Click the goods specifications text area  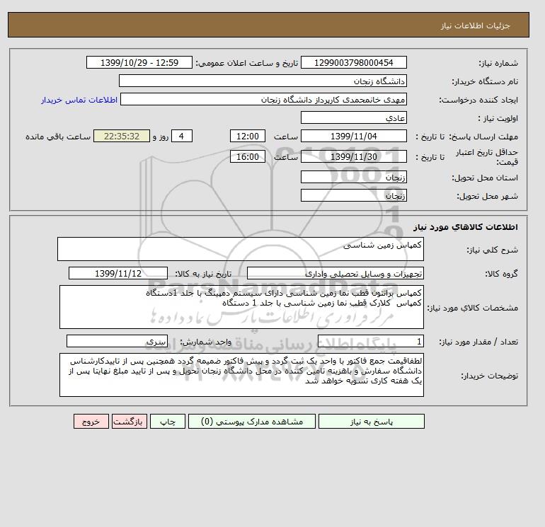coord(241,307)
